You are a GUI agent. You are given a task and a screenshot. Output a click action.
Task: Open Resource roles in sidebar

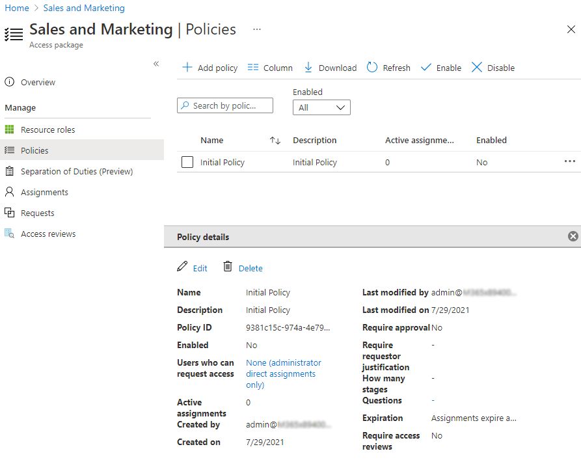pos(47,129)
